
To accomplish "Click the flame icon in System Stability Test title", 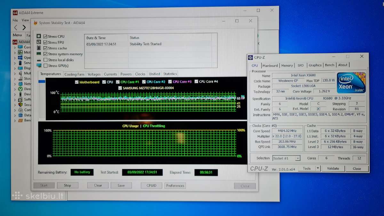I will click(x=35, y=23).
